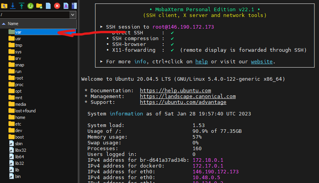Image resolution: width=319 pixels, height=183 pixels.
Task: Refresh the remote folder with green icon
Action: tap(30, 5)
